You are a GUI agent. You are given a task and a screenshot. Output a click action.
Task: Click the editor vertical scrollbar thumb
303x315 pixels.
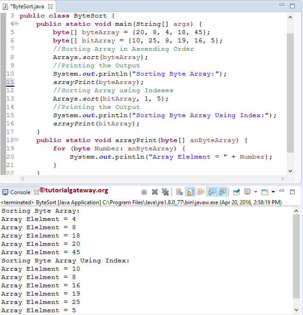(x=290, y=93)
